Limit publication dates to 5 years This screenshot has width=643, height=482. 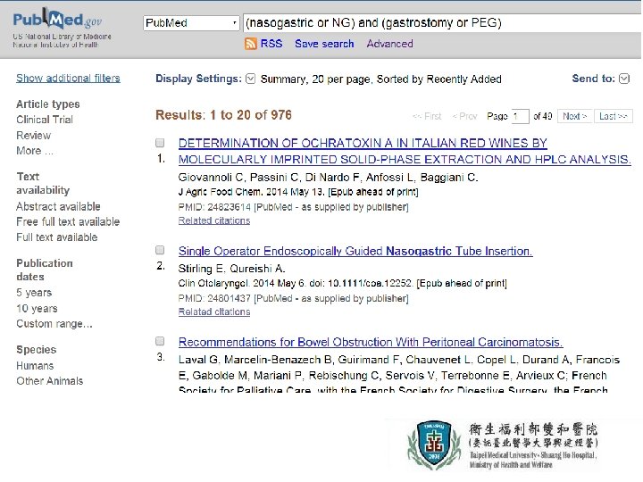pyautogui.click(x=34, y=293)
